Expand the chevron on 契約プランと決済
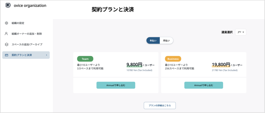The image size is (265, 113). [x=47, y=55]
